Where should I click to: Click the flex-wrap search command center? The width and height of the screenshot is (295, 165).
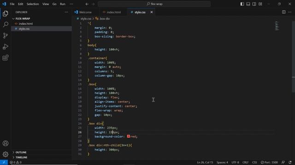(154, 4)
